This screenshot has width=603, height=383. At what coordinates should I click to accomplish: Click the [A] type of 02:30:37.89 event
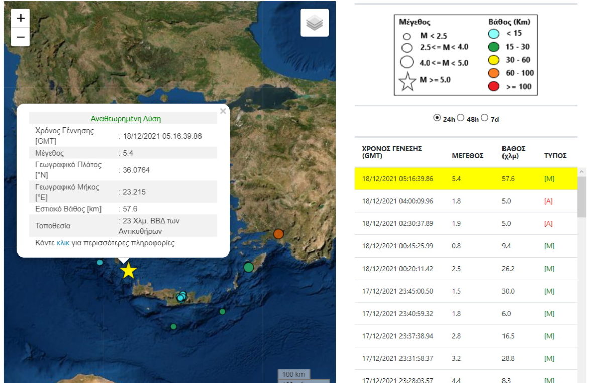548,224
